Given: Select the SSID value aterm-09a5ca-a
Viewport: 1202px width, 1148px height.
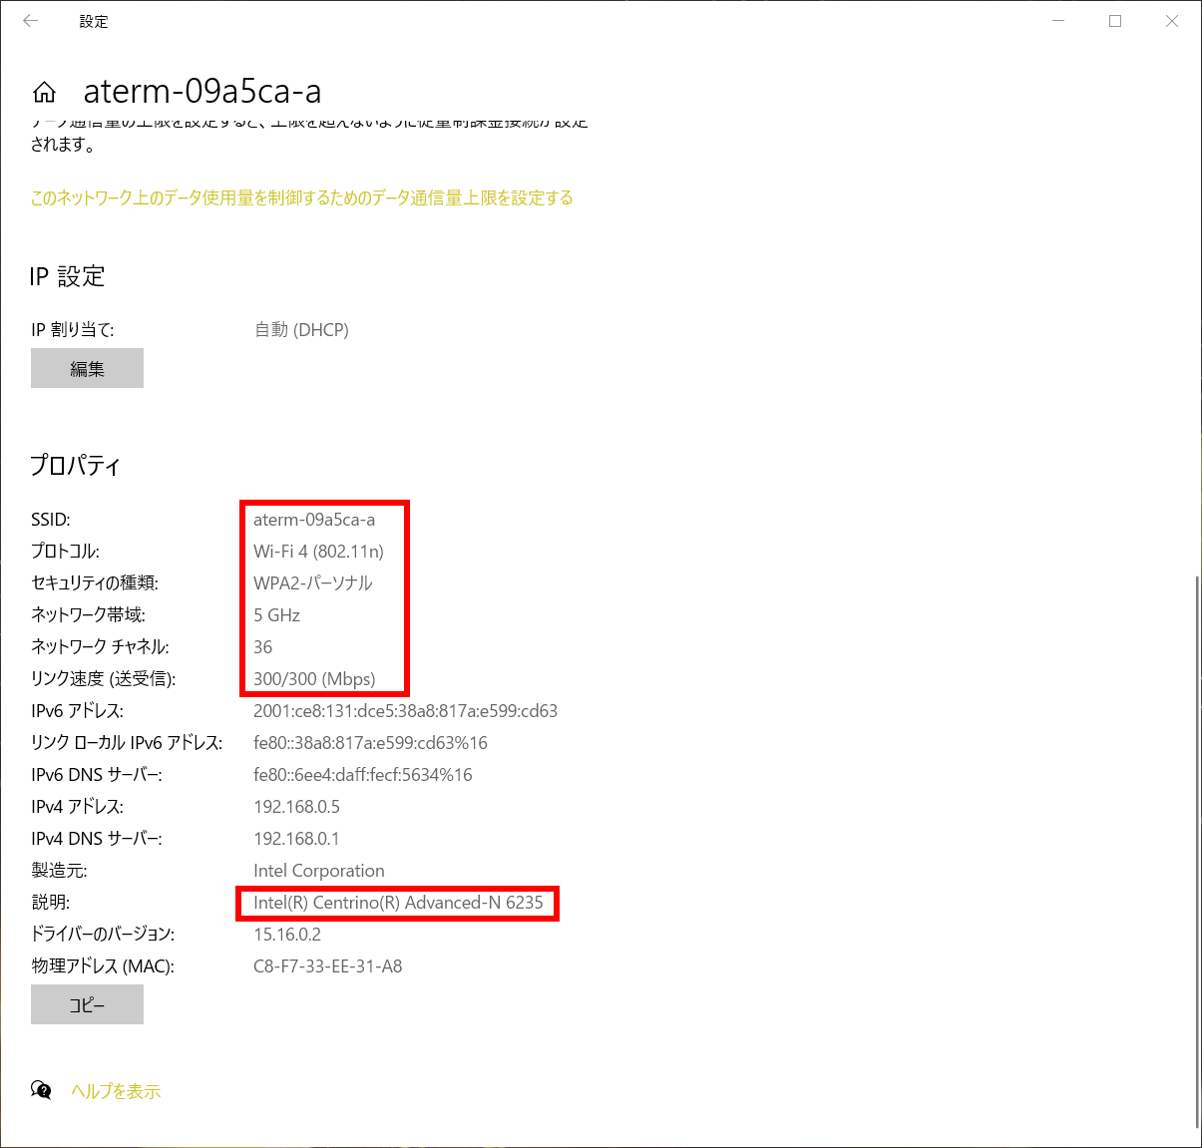Looking at the screenshot, I should pos(314,519).
